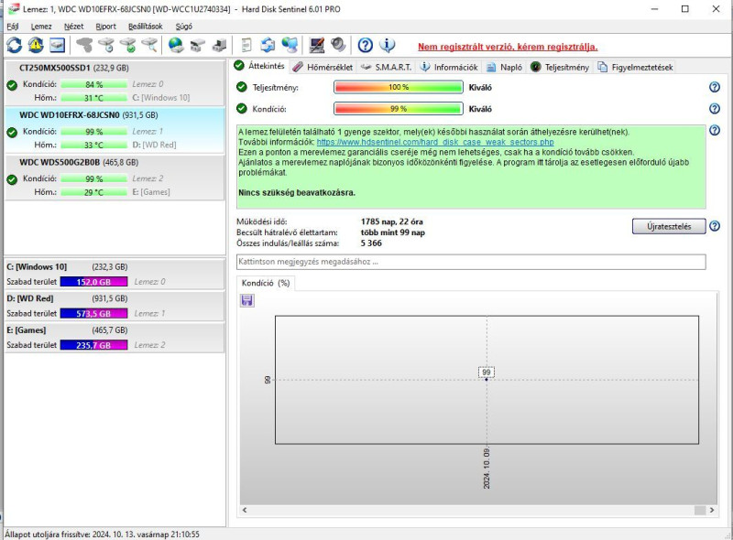Click the globe with monitor icon
Viewport: 733px width, 540px height.
pyautogui.click(x=290, y=46)
